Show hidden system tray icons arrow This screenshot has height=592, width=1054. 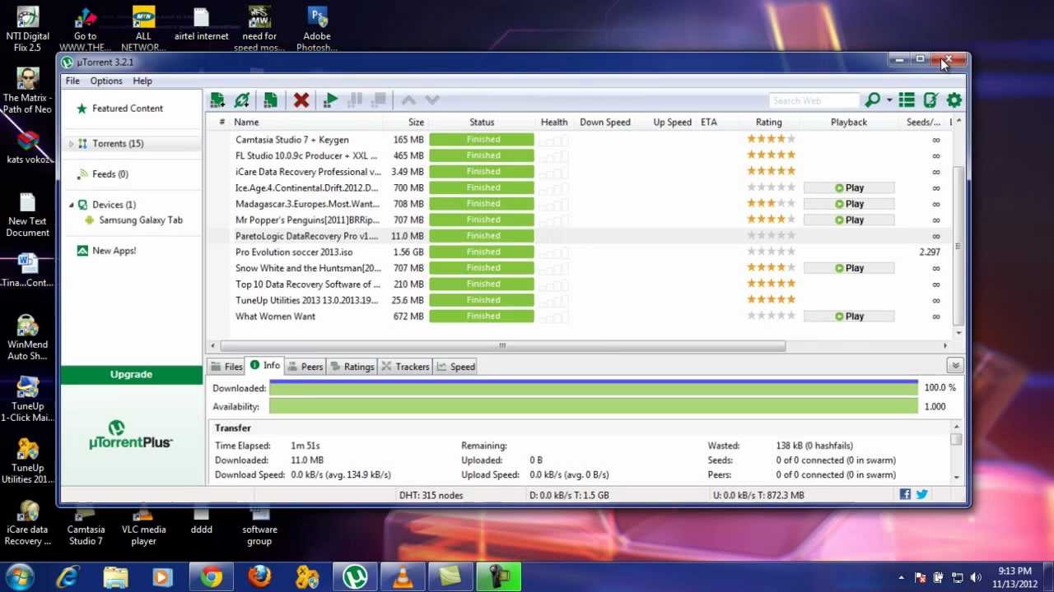click(x=902, y=578)
